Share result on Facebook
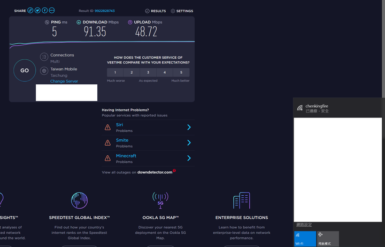The width and height of the screenshot is (385, 247). 44,10
